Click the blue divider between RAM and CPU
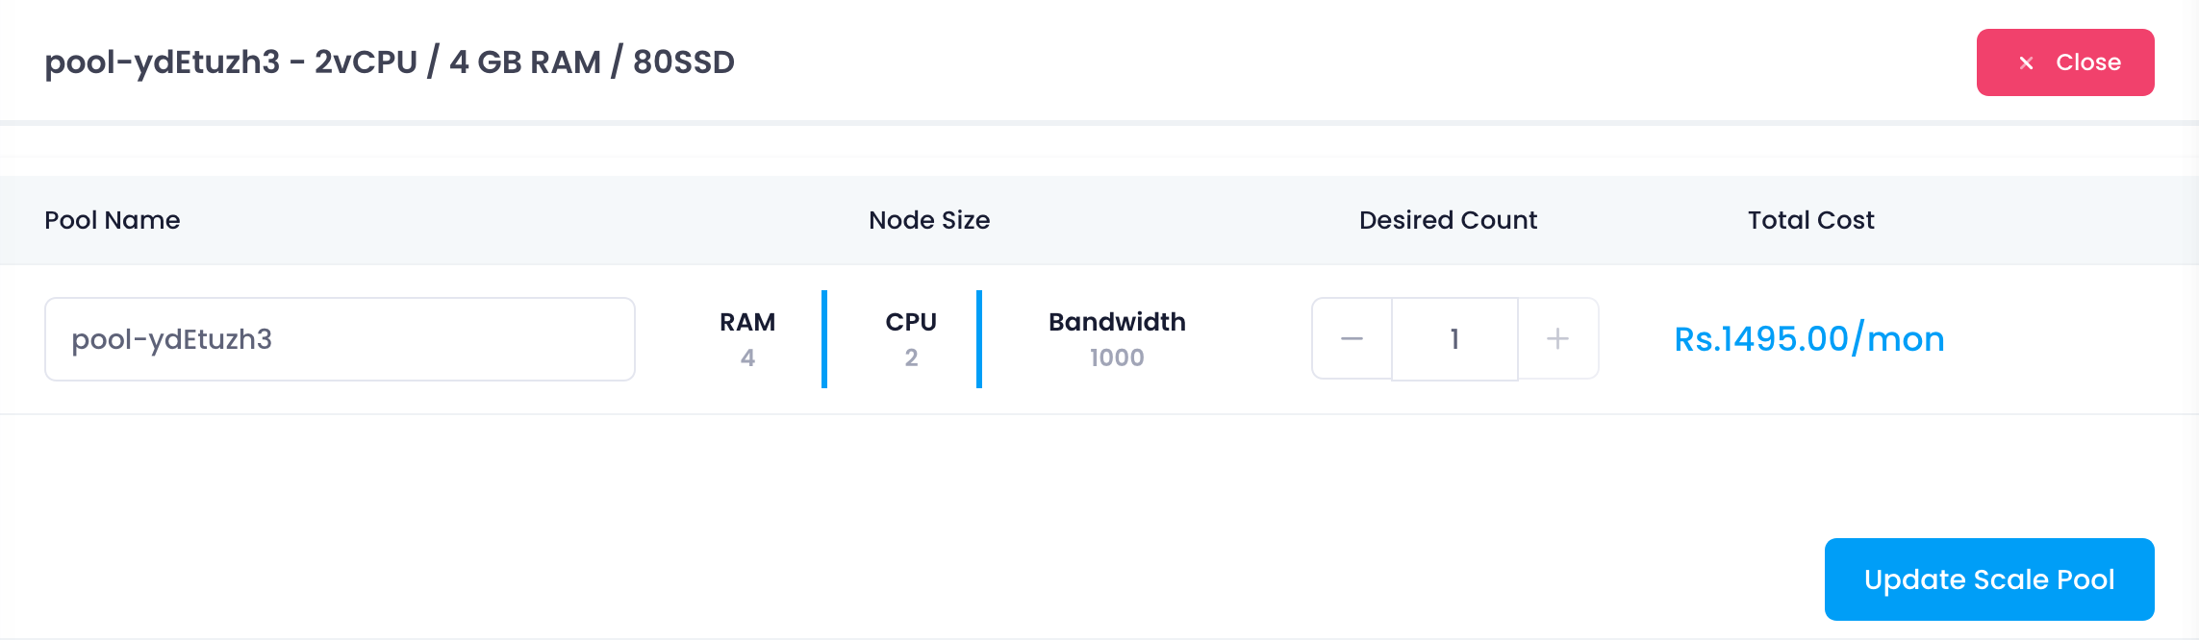Screen dimensions: 2199x640 pyautogui.click(x=824, y=339)
